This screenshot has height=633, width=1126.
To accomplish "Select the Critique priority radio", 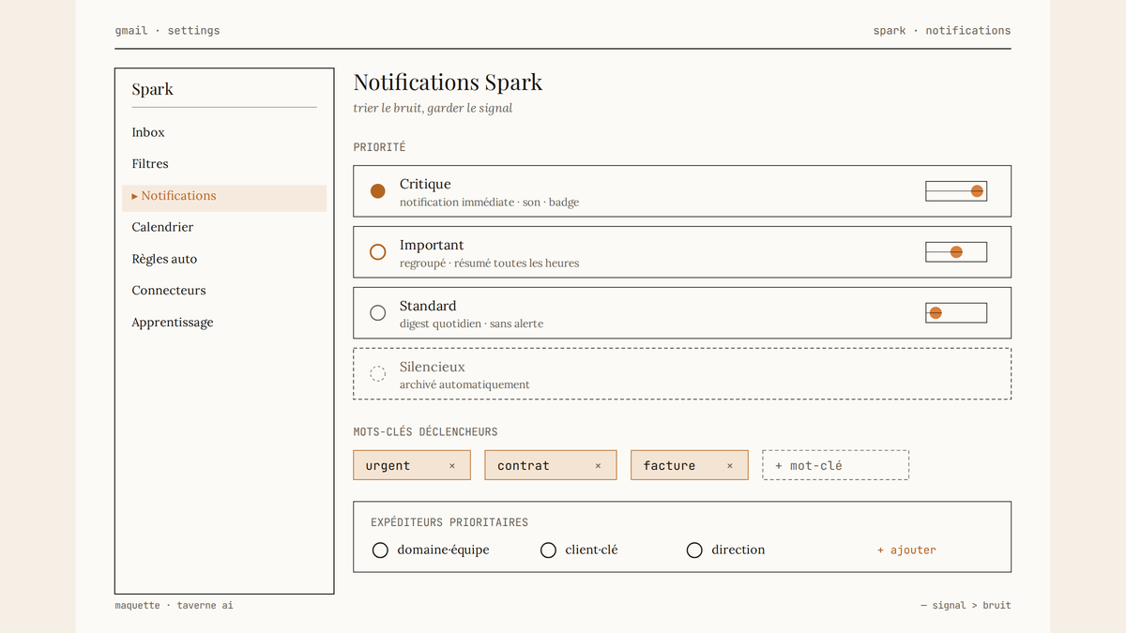I will 378,191.
